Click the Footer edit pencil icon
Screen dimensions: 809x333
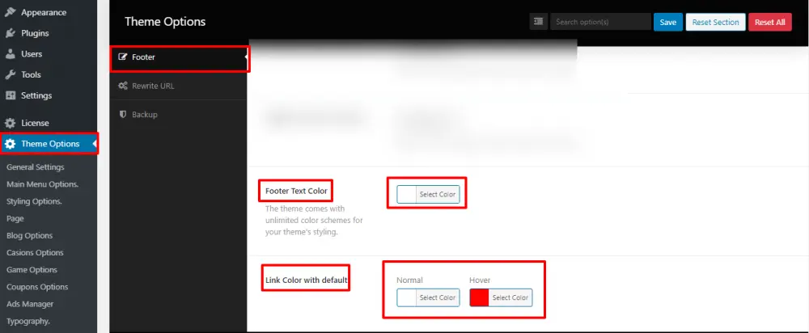pyautogui.click(x=122, y=57)
